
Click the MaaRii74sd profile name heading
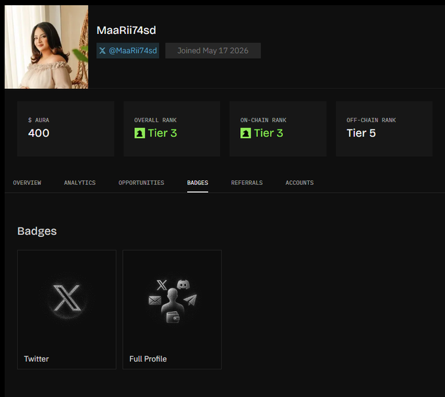126,30
